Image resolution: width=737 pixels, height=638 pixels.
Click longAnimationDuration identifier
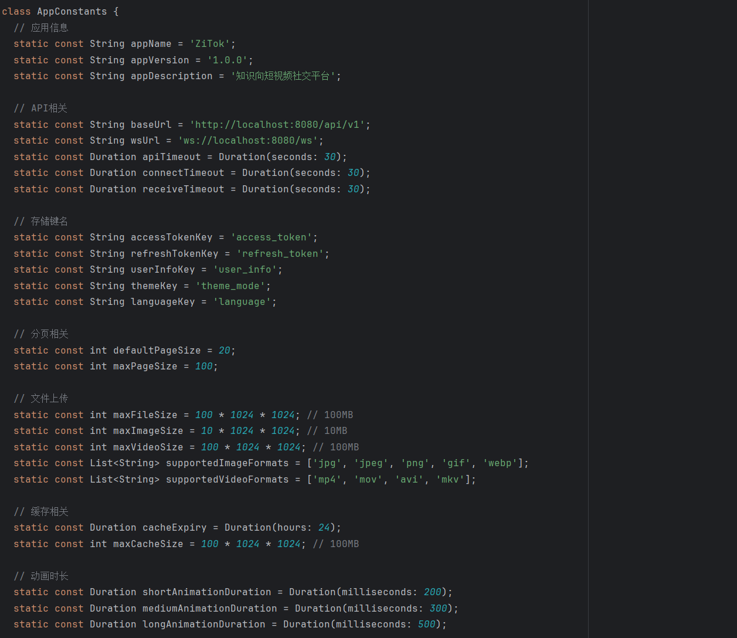[204, 625]
